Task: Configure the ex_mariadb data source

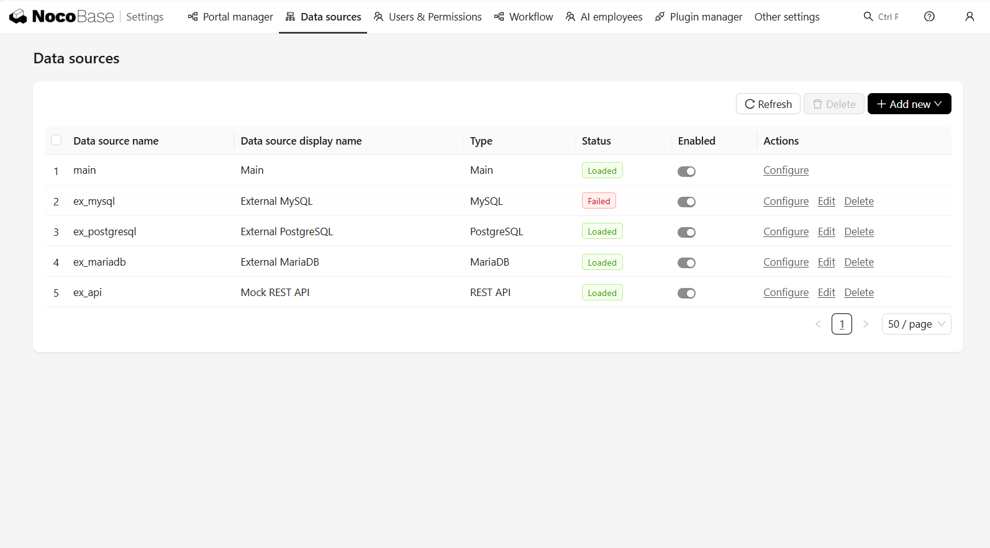Action: point(786,262)
